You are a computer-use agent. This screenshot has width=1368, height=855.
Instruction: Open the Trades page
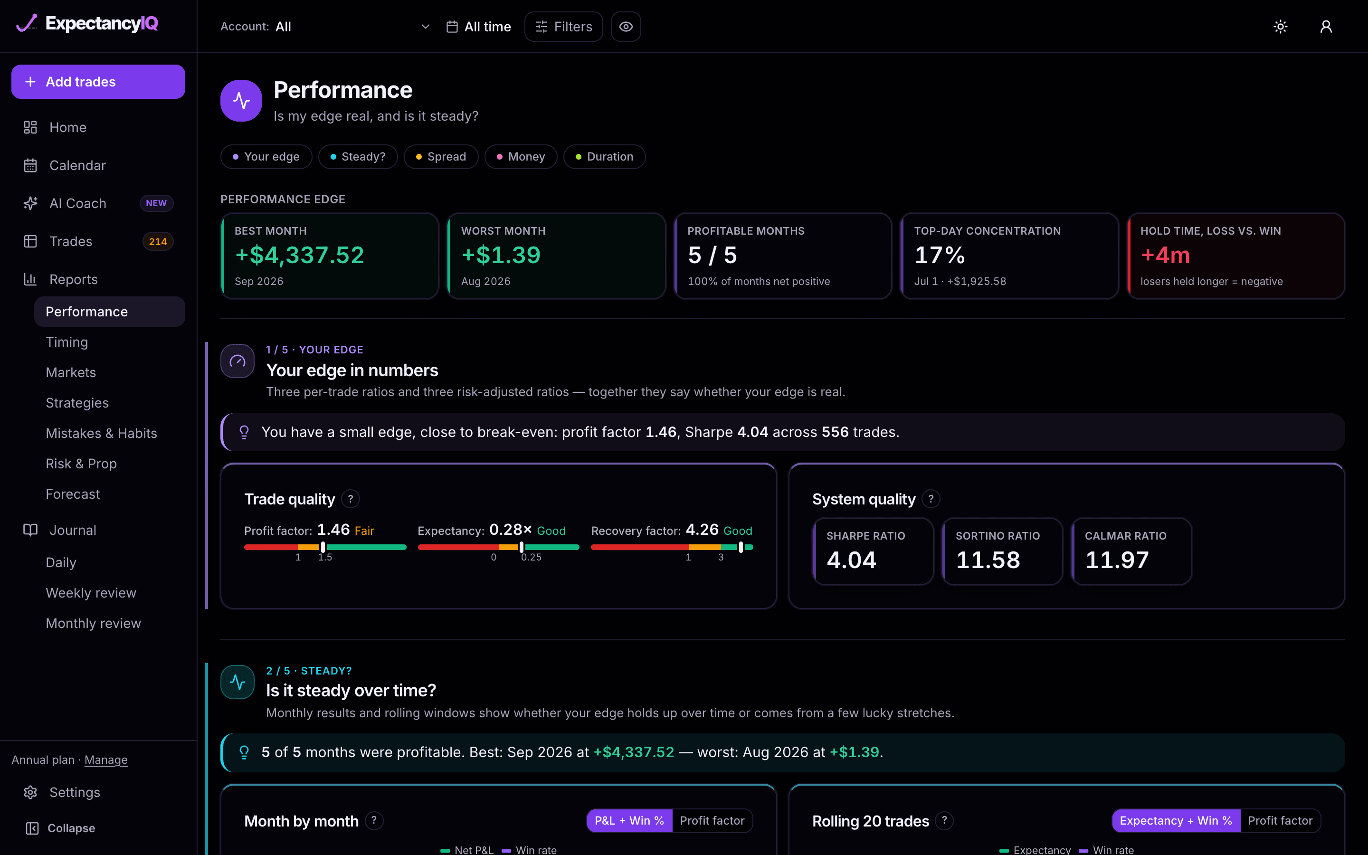click(98, 241)
